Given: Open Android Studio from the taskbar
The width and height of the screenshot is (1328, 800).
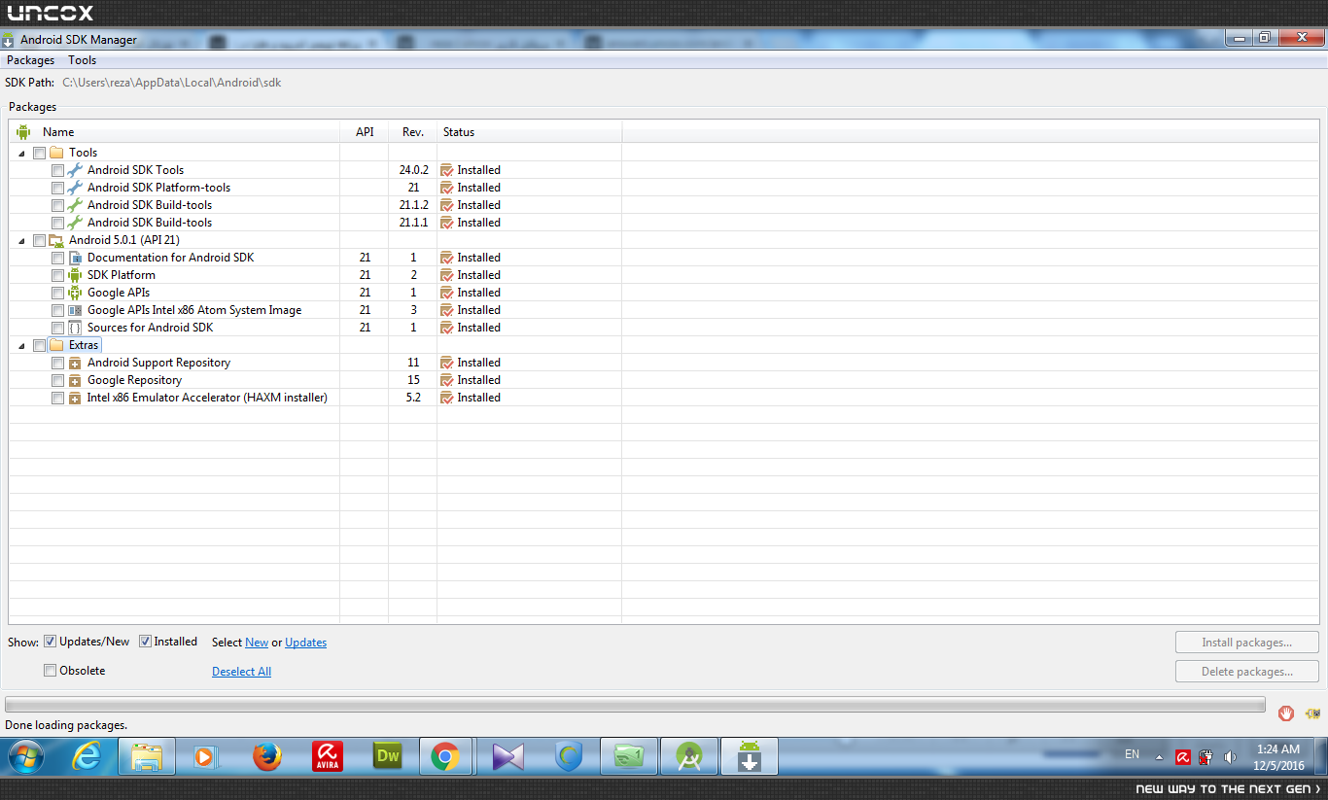Looking at the screenshot, I should [x=688, y=755].
